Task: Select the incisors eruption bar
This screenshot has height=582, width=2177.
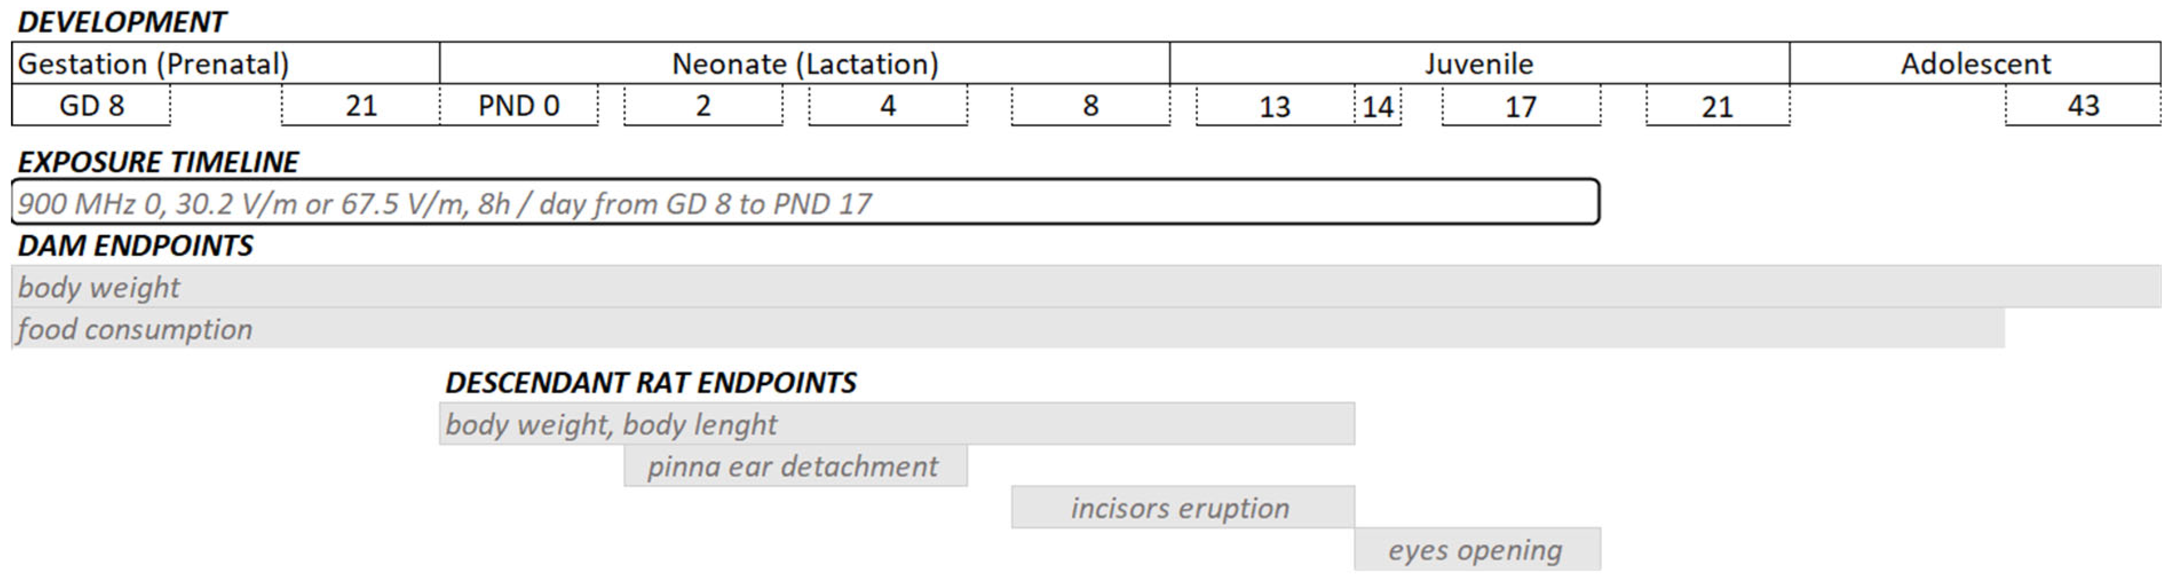Action: coord(1182,508)
